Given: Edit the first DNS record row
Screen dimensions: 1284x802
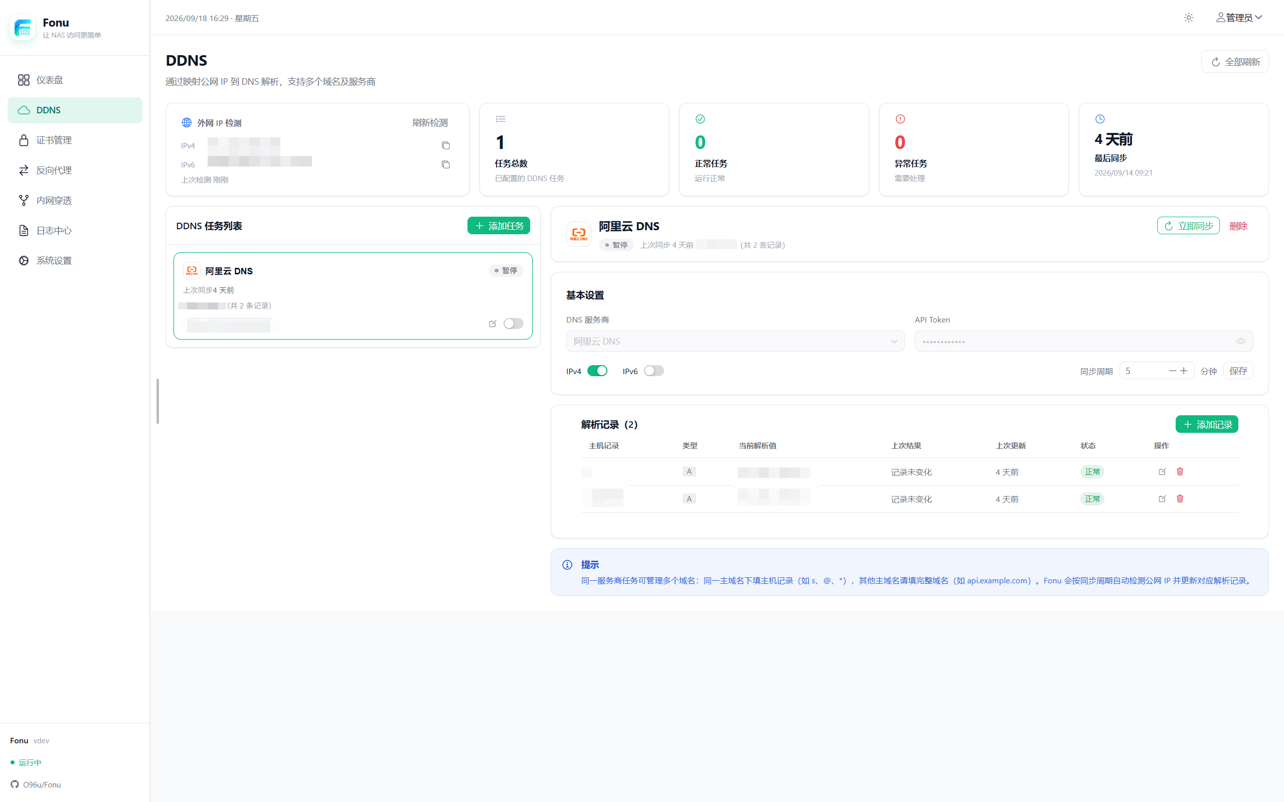Looking at the screenshot, I should tap(1162, 471).
